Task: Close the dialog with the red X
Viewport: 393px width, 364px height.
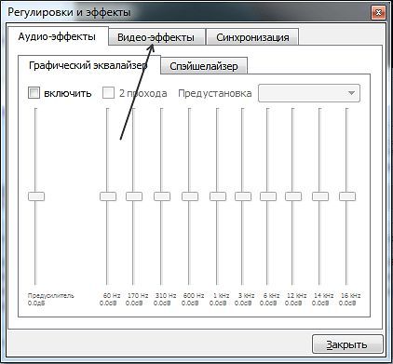Action: (378, 13)
